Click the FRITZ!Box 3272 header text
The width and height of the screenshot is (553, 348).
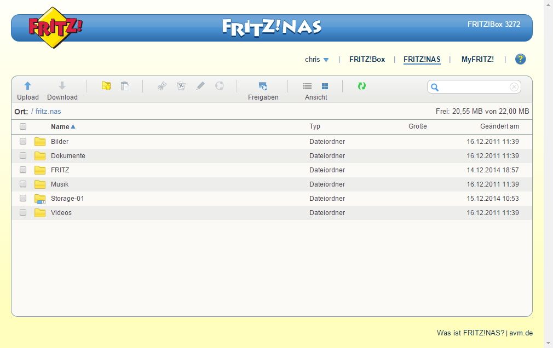[x=494, y=24]
